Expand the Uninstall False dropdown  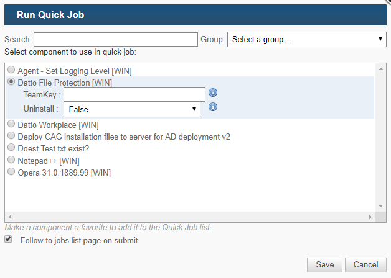tap(132, 109)
